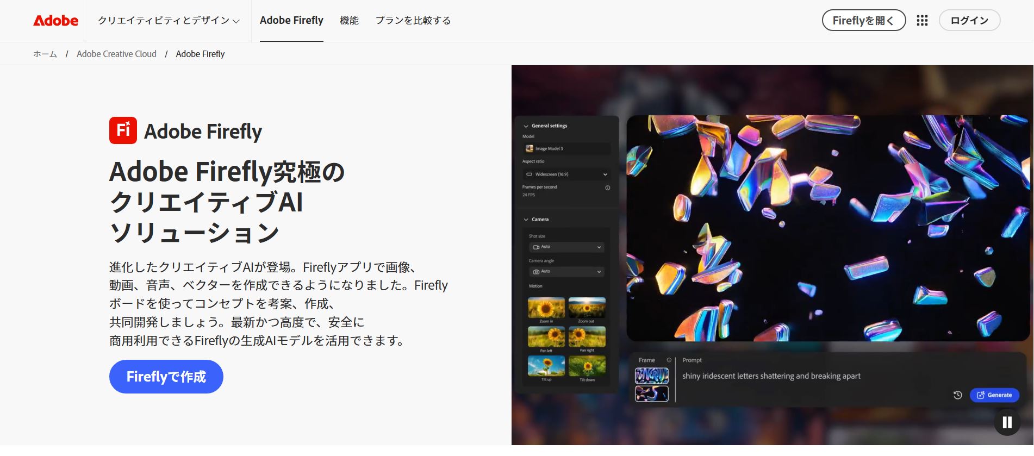The width and height of the screenshot is (1034, 456).
Task: Open the apps grid menu icon
Action: [922, 21]
